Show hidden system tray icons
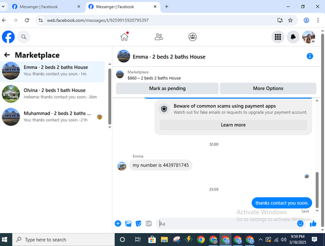The width and height of the screenshot is (325, 246). (261, 240)
